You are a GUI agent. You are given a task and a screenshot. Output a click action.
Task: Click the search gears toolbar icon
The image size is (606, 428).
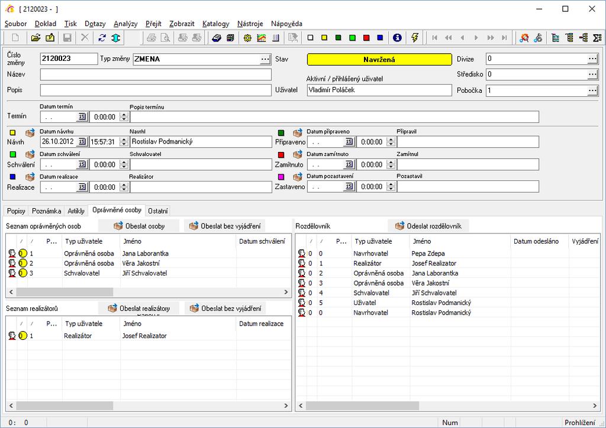(524, 37)
